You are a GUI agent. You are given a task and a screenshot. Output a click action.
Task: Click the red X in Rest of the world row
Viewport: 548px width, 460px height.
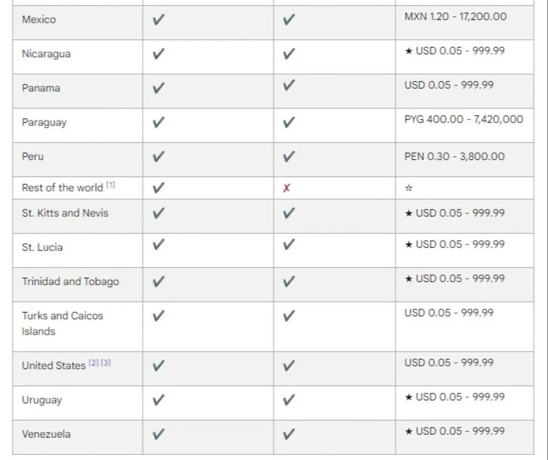(286, 188)
